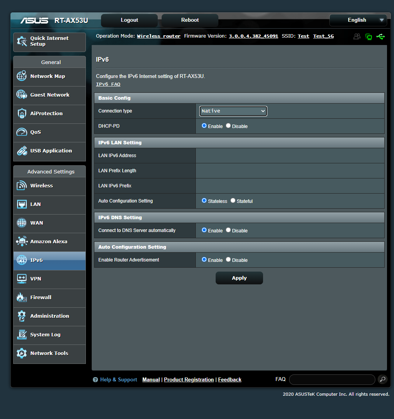This screenshot has width=394, height=419.
Task: Open the System Log menu label
Action: click(x=45, y=335)
